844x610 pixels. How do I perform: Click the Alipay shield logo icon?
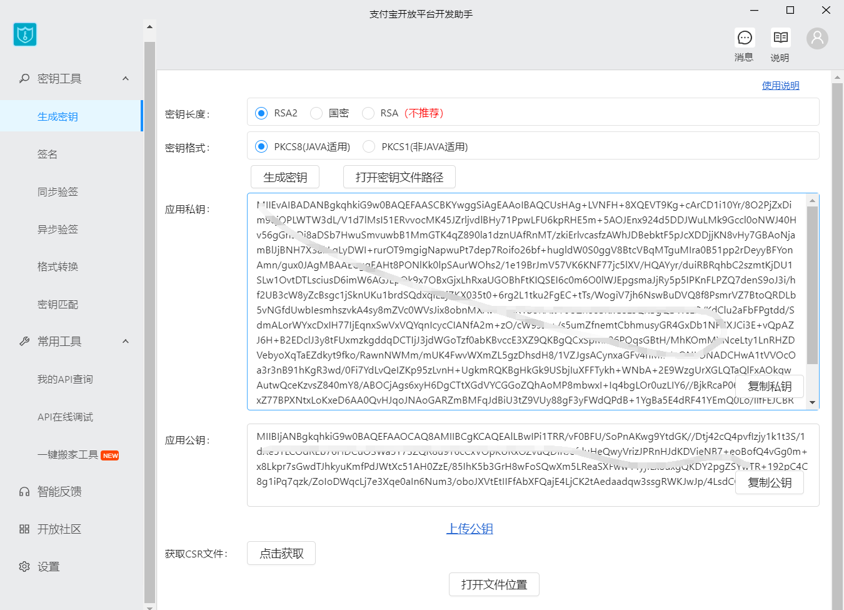tap(25, 34)
